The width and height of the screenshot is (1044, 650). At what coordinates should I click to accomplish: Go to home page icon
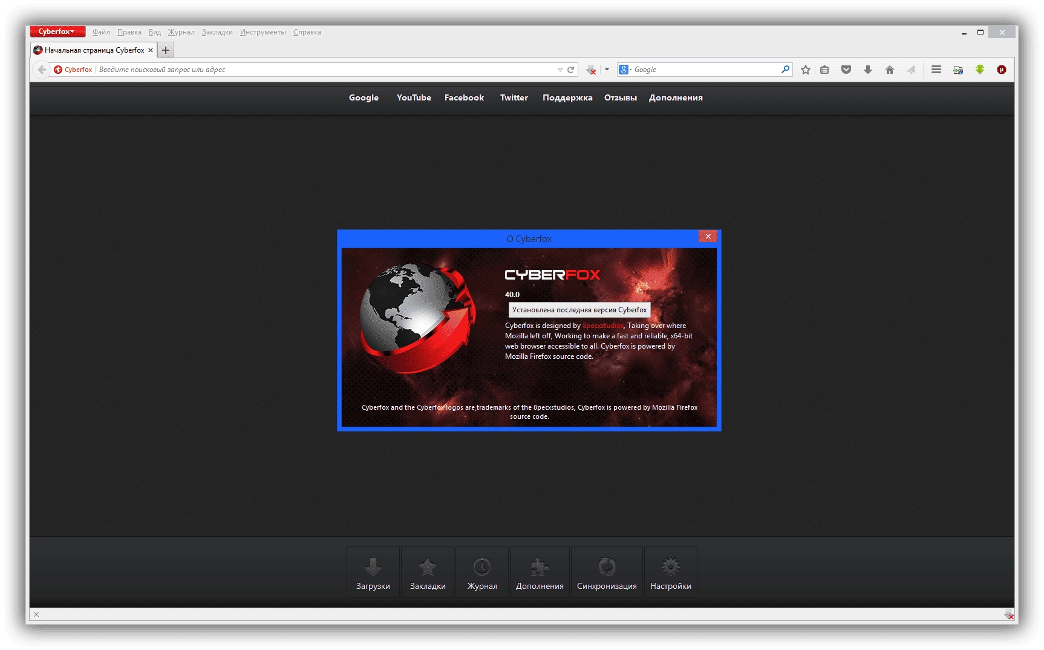click(x=890, y=70)
